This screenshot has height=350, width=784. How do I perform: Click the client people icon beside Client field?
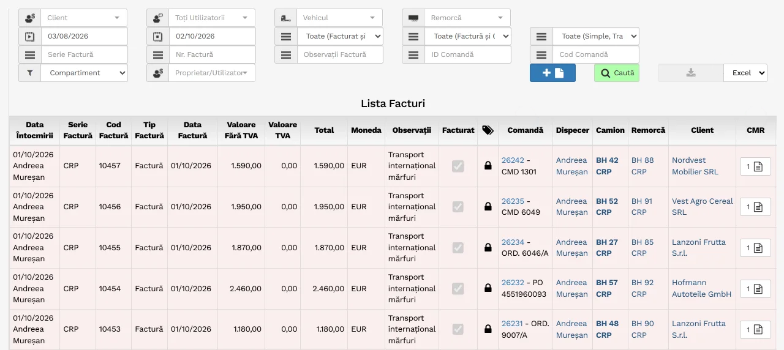click(x=29, y=18)
